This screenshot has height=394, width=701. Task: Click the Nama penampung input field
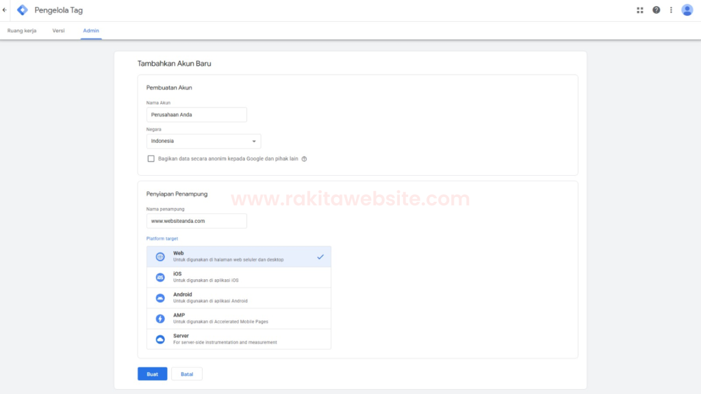pos(196,221)
